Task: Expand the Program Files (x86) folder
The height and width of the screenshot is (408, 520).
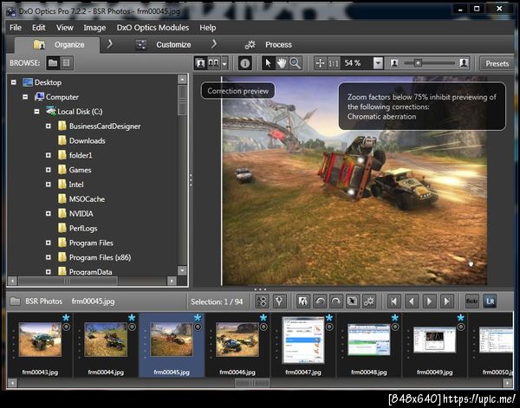Action: 49,257
